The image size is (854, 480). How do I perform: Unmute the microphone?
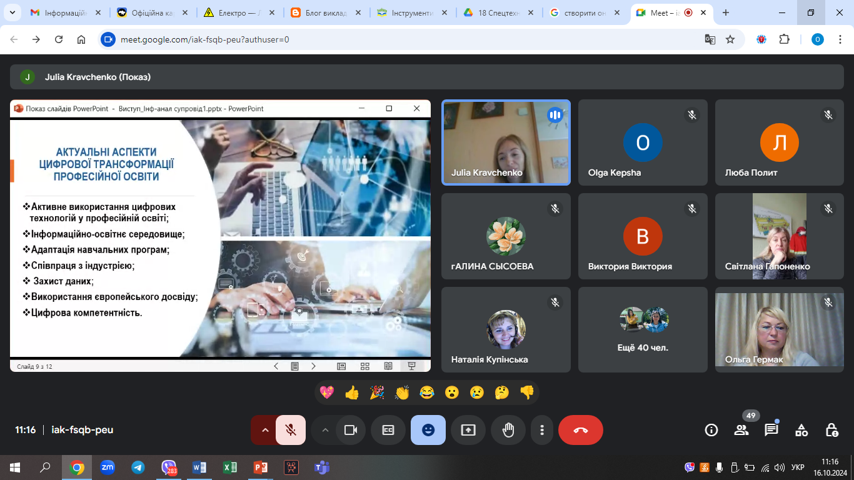pyautogui.click(x=290, y=430)
